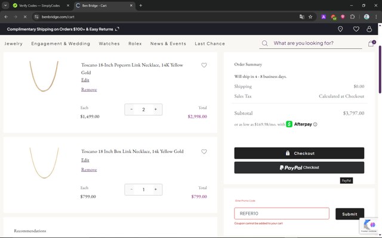Decrease Box Link Necklace quantity
Image resolution: width=382 pixels, height=238 pixels.
coord(131,189)
